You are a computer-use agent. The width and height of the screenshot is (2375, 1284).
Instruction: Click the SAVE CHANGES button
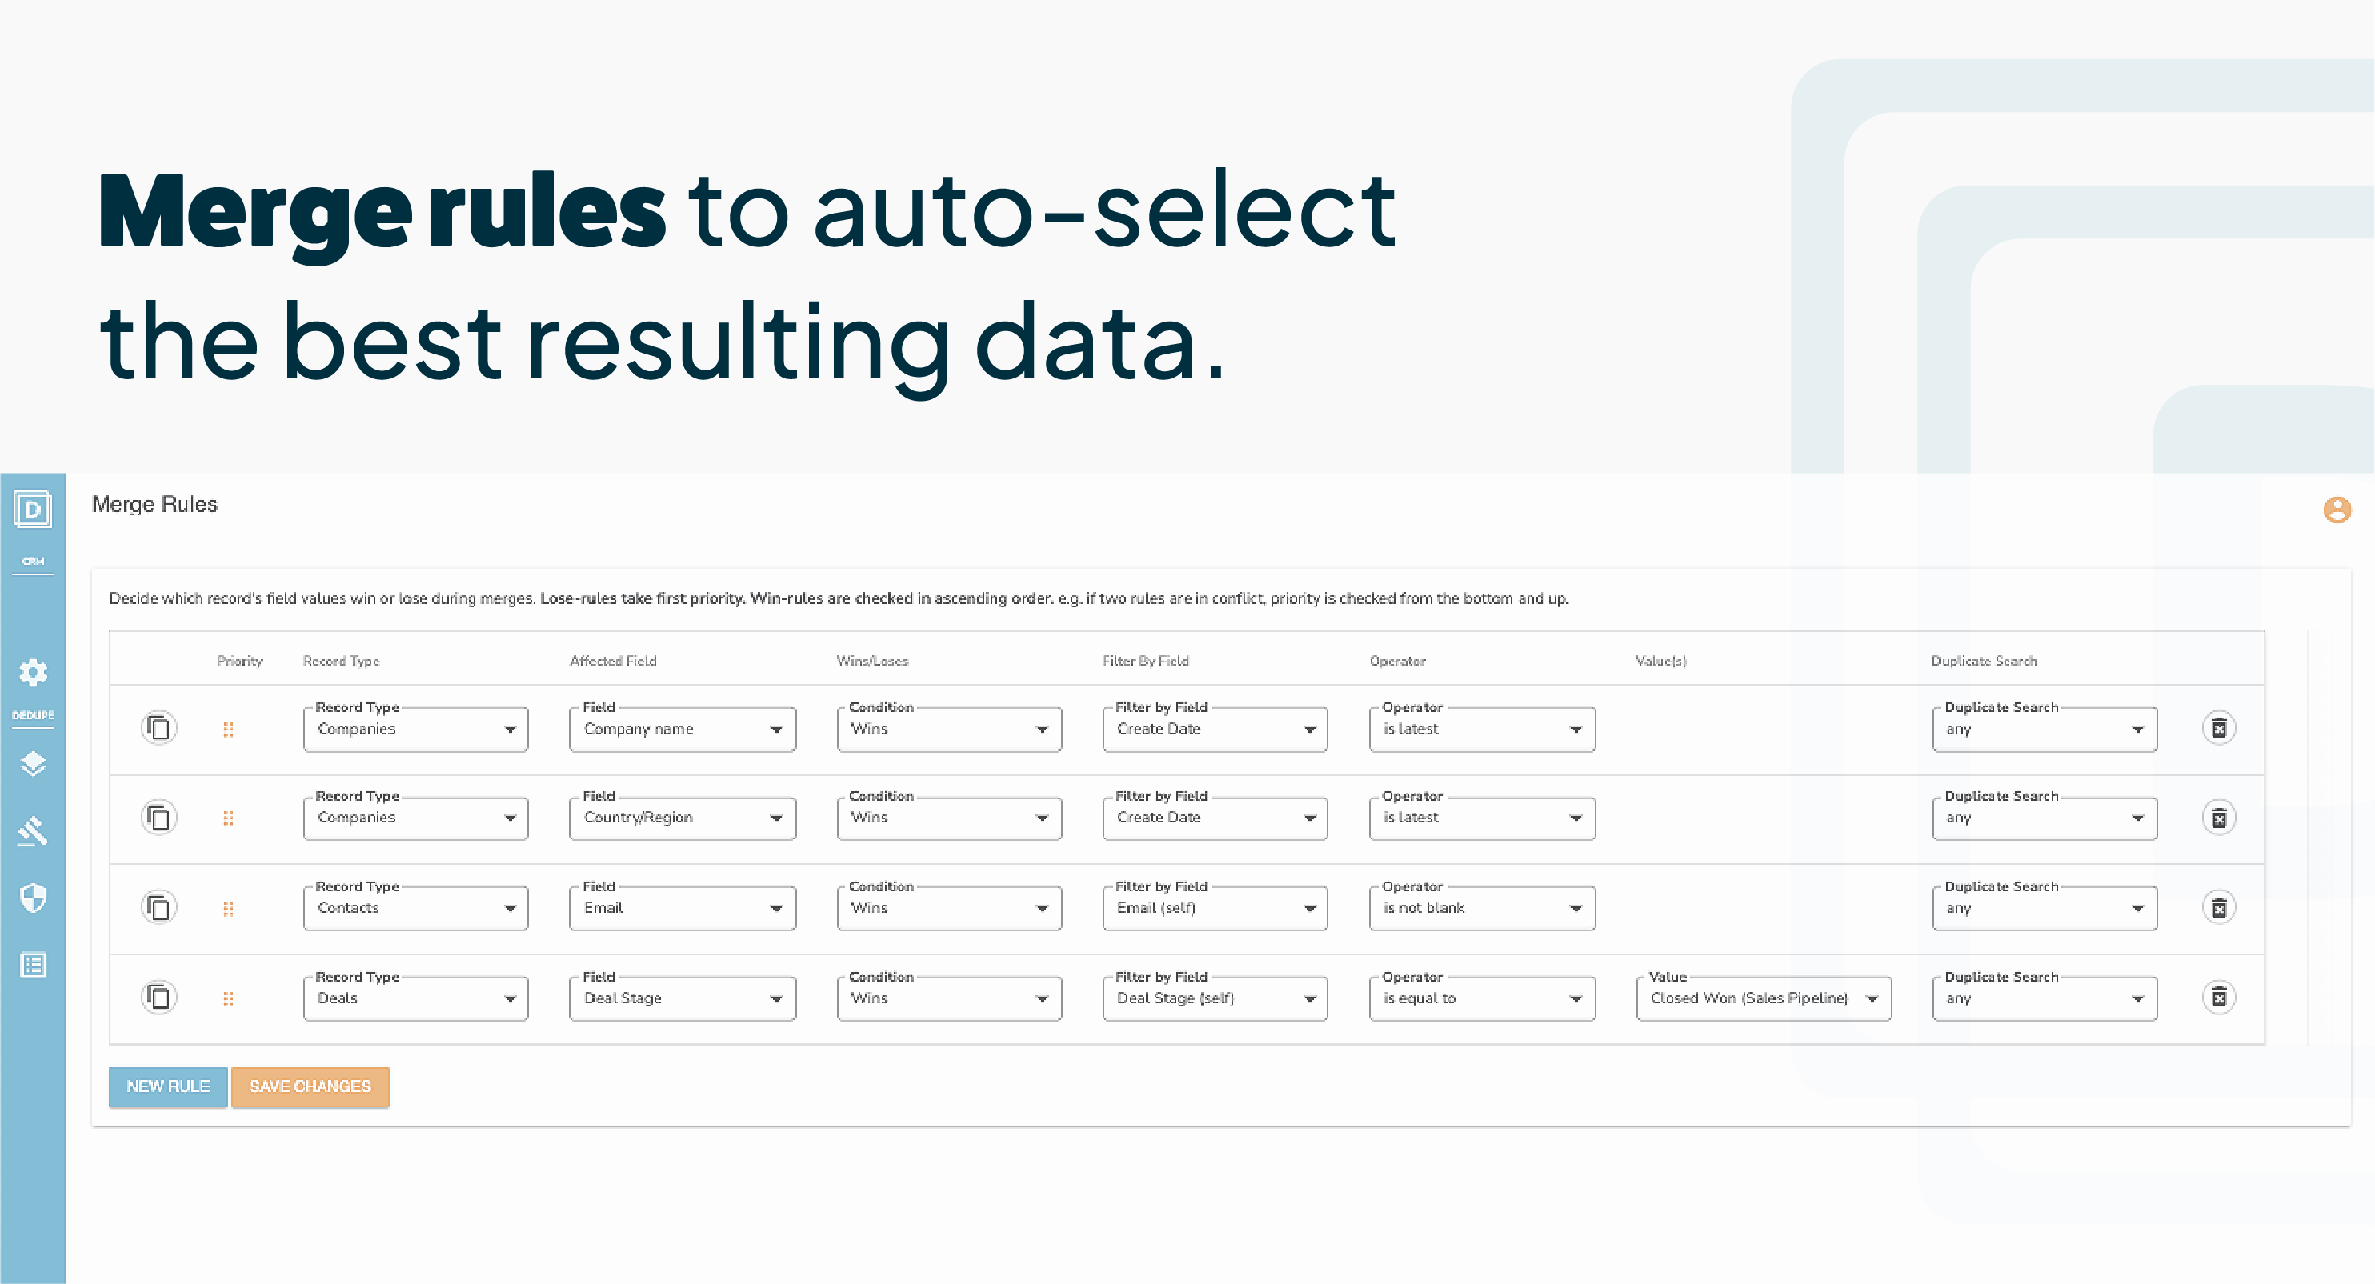pos(310,1086)
